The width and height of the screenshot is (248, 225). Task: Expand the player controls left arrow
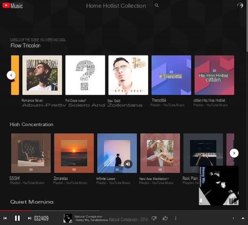tap(233, 218)
